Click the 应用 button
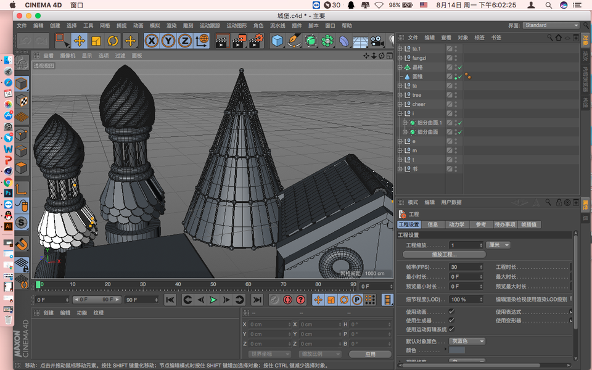 pyautogui.click(x=370, y=354)
